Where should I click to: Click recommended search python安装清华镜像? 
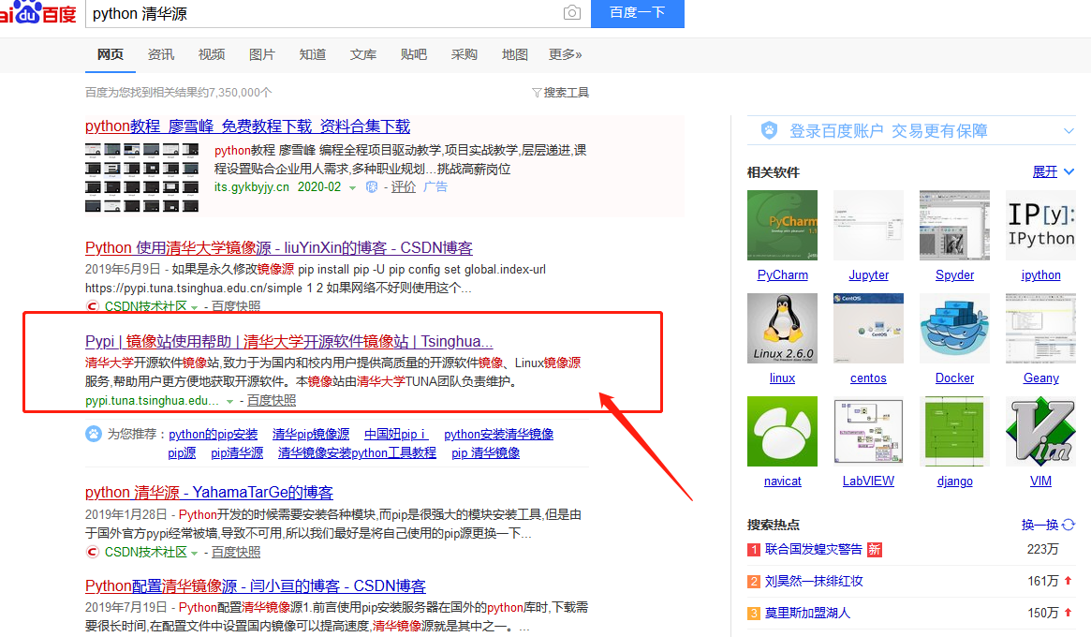tap(499, 434)
